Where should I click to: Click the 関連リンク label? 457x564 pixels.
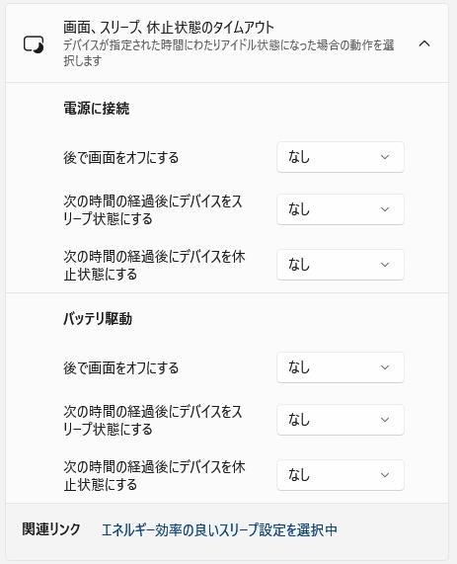coord(51,529)
